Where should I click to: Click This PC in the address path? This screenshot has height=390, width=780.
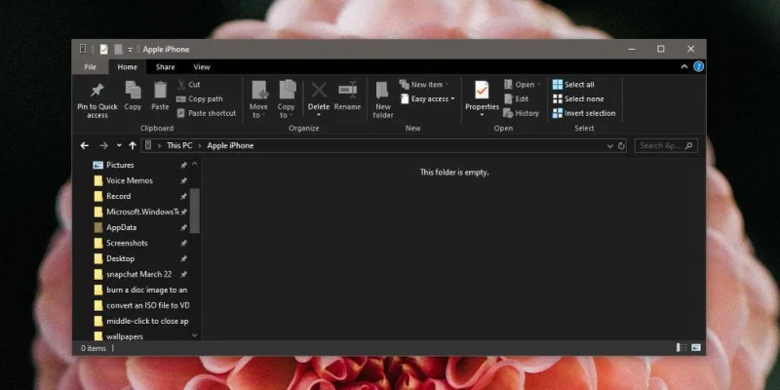(179, 145)
